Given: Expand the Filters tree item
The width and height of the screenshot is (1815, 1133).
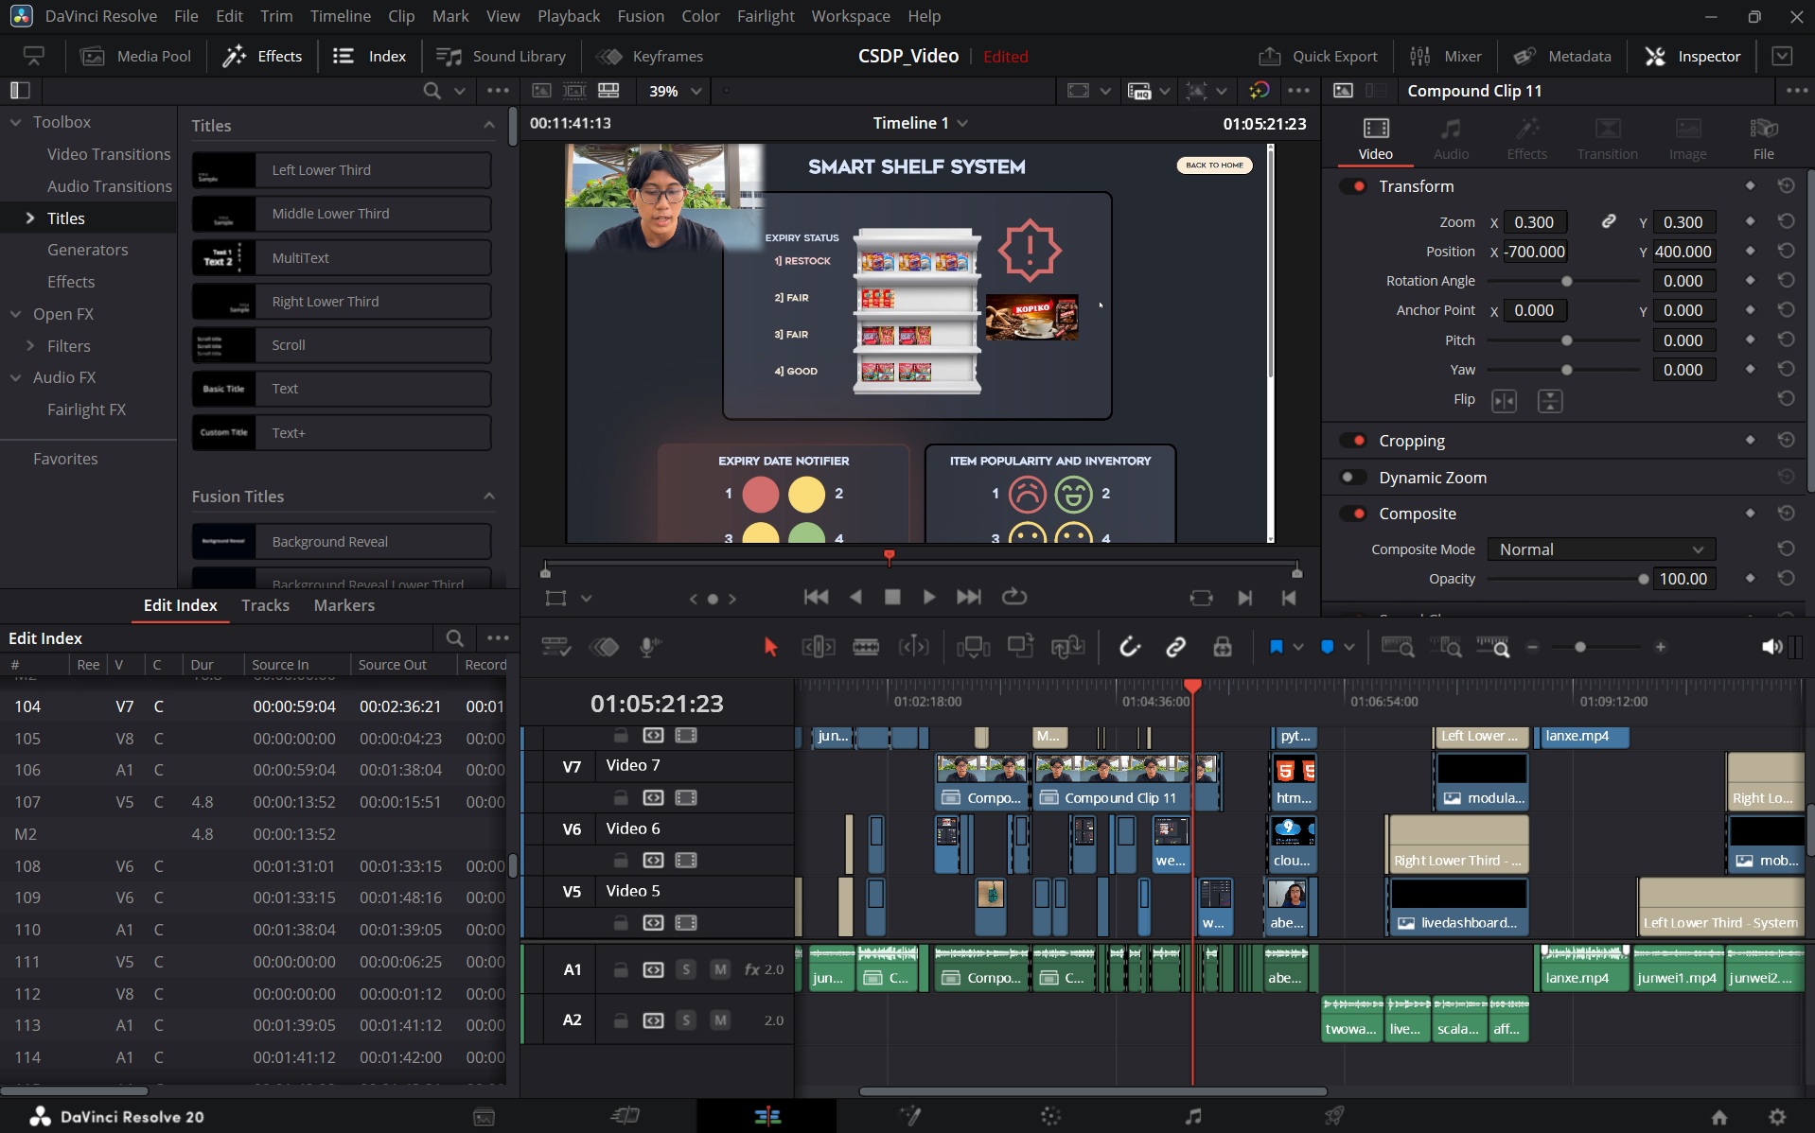Looking at the screenshot, I should (x=30, y=346).
